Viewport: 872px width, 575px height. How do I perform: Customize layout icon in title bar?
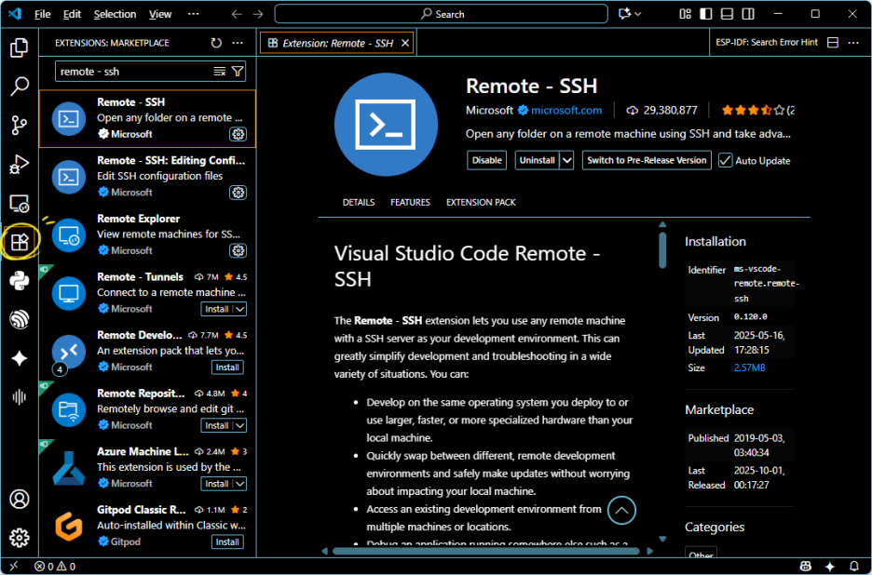point(685,14)
